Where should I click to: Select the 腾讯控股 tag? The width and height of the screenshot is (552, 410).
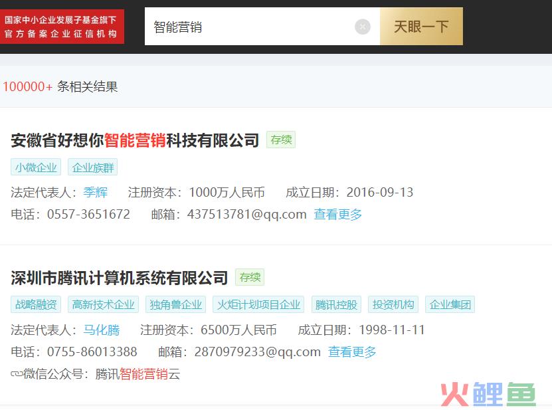click(x=336, y=304)
